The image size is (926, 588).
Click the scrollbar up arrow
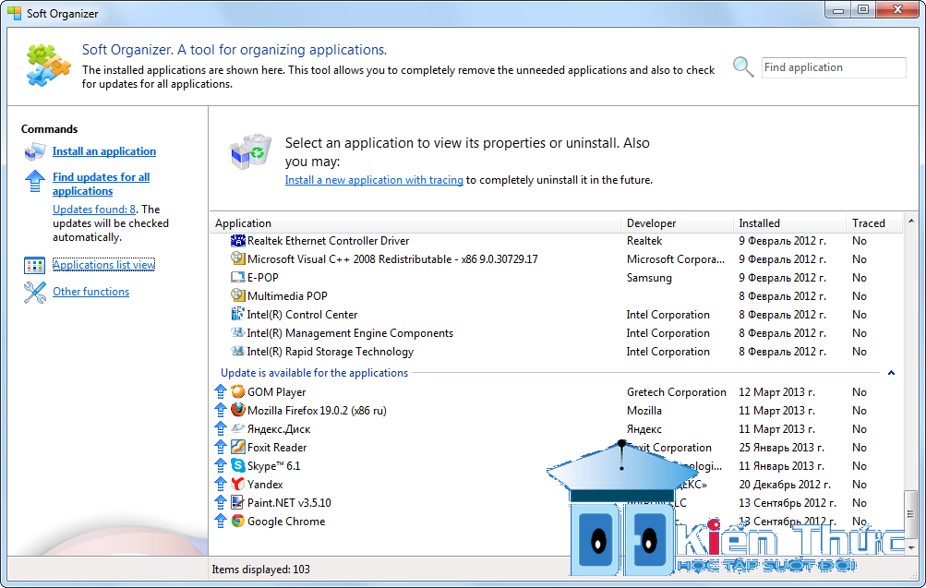click(911, 221)
